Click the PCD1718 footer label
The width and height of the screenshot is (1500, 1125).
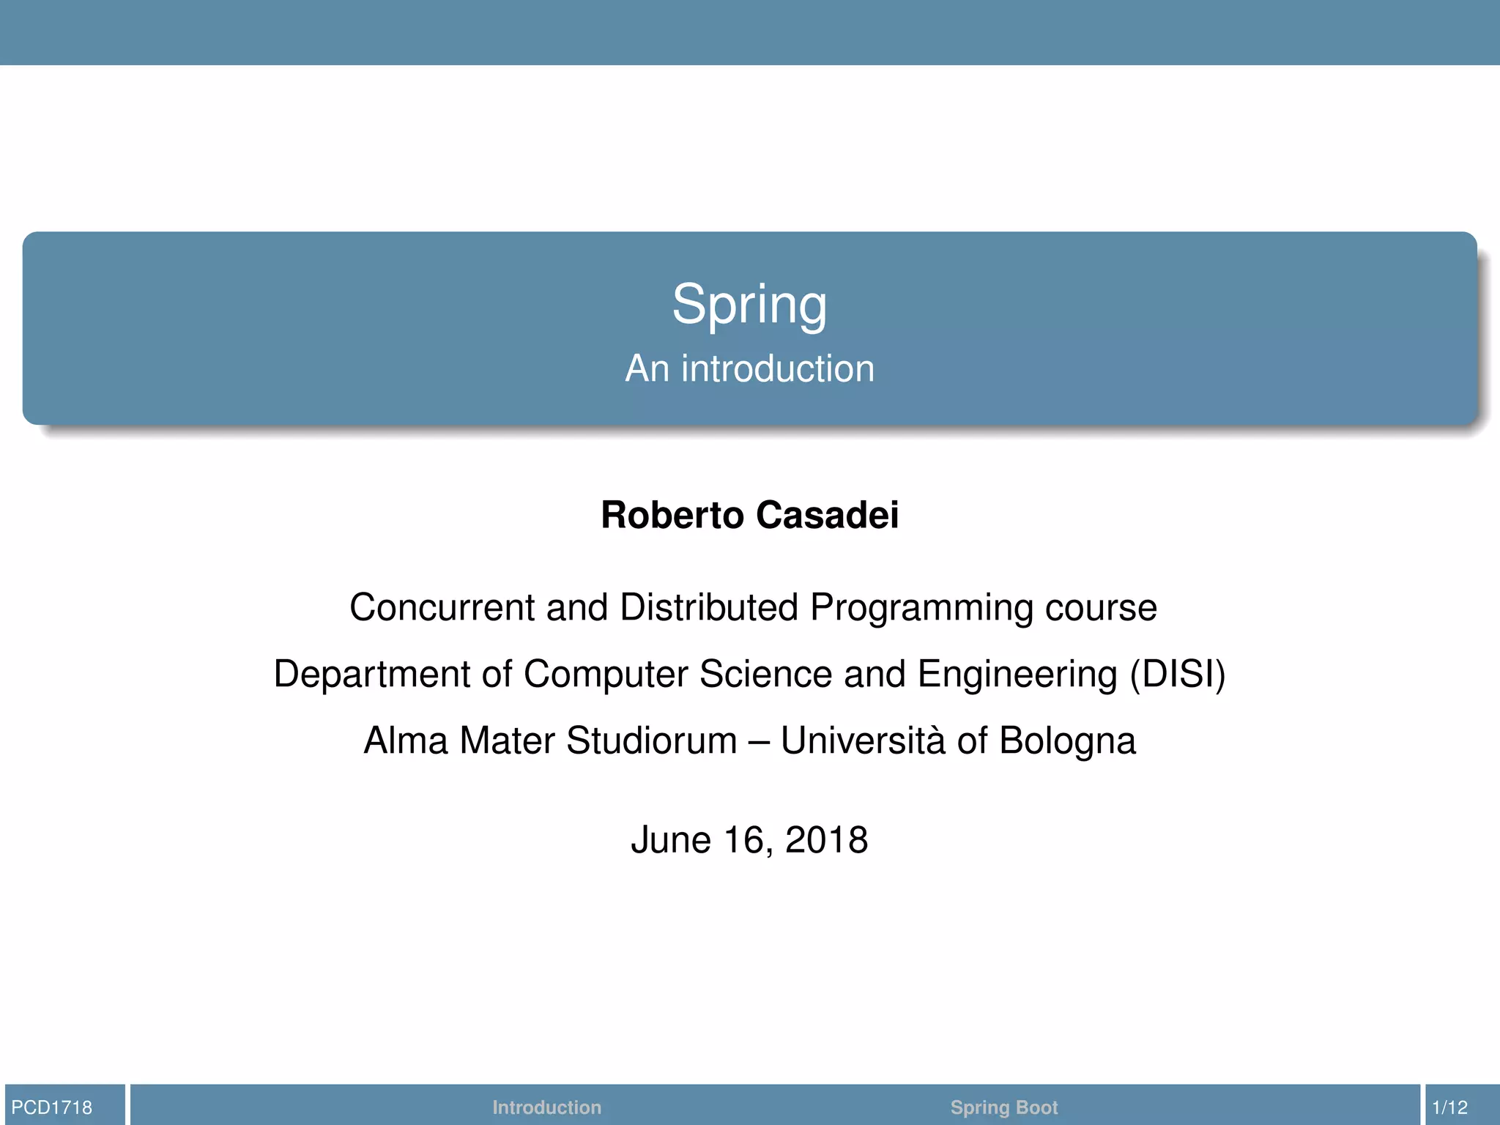click(52, 1107)
